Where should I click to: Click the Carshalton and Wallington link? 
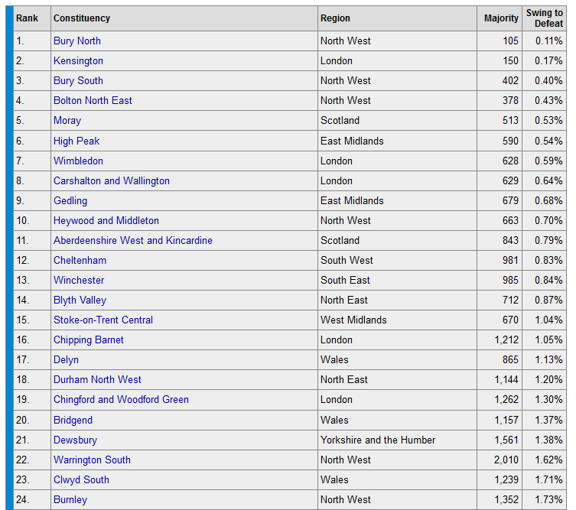point(112,180)
